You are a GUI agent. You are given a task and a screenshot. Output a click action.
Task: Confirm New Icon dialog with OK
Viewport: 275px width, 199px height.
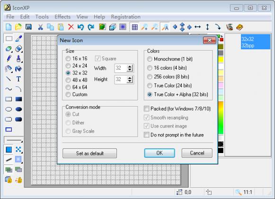point(160,153)
